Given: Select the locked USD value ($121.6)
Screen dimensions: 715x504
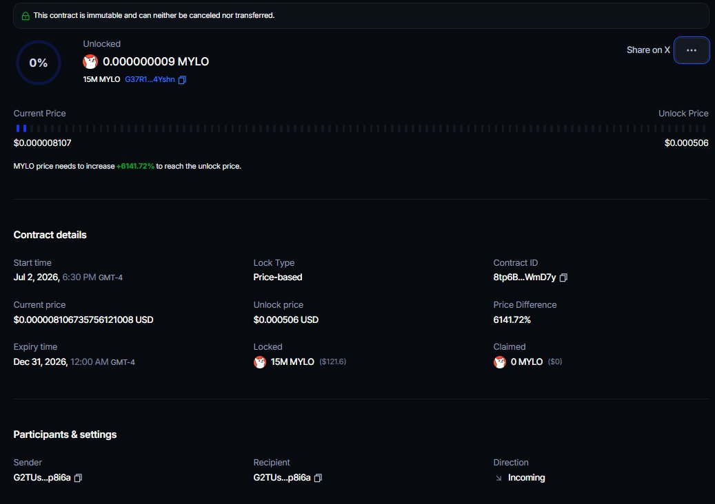Looking at the screenshot, I should pyautogui.click(x=332, y=361).
